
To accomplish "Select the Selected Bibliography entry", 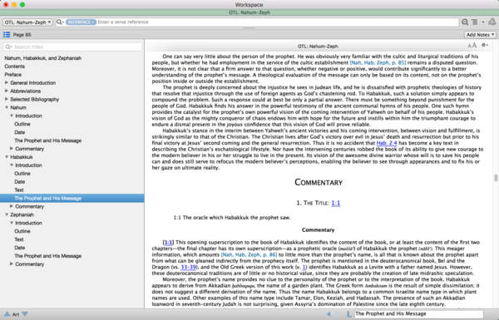I will click(34, 99).
